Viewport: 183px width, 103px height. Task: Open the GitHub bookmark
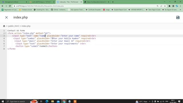pos(59,10)
